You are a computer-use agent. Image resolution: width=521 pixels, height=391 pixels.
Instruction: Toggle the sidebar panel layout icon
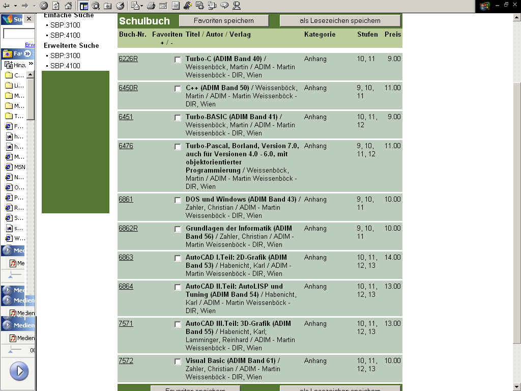(x=84, y=6)
